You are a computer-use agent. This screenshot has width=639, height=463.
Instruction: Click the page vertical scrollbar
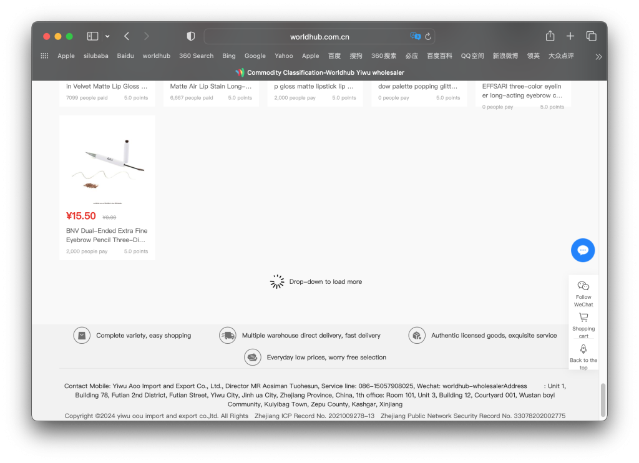point(603,400)
